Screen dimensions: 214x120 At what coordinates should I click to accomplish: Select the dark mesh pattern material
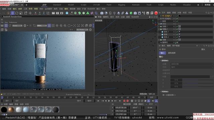(x=56, y=110)
